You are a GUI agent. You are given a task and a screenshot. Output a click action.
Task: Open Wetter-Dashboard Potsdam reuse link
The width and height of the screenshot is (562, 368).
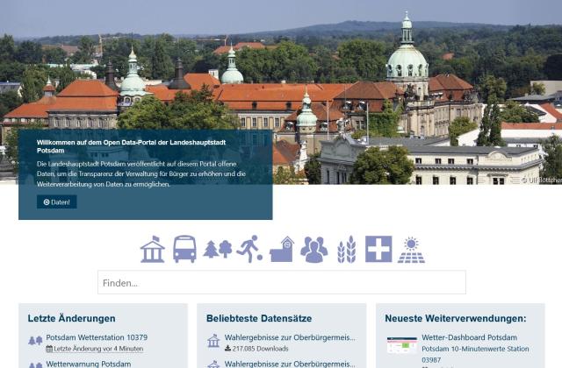pyautogui.click(x=469, y=337)
